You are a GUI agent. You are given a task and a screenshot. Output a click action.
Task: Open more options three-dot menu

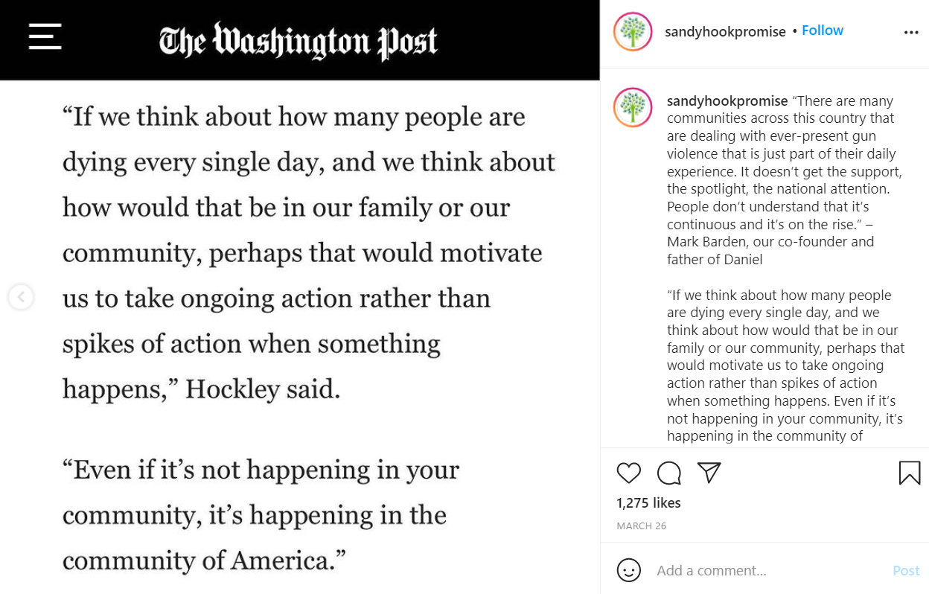(x=911, y=33)
